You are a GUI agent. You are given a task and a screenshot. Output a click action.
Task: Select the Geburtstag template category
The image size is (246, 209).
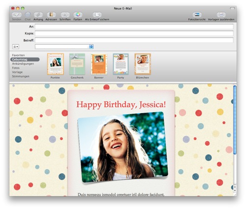pos(25,60)
